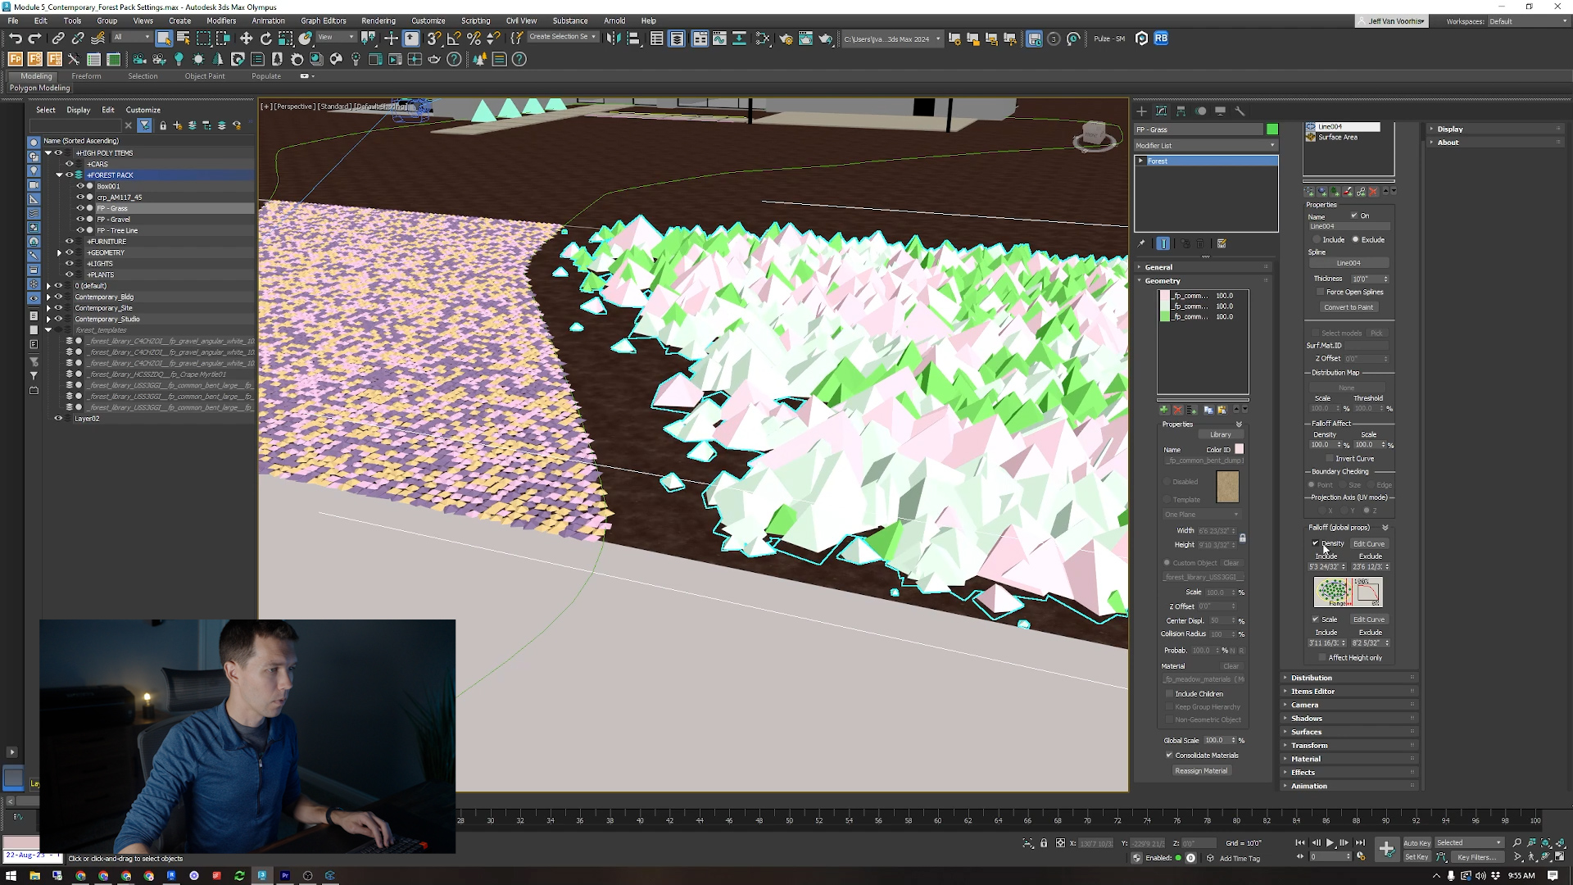Click the Play animation button
Viewport: 1573px width, 885px height.
point(1330,842)
